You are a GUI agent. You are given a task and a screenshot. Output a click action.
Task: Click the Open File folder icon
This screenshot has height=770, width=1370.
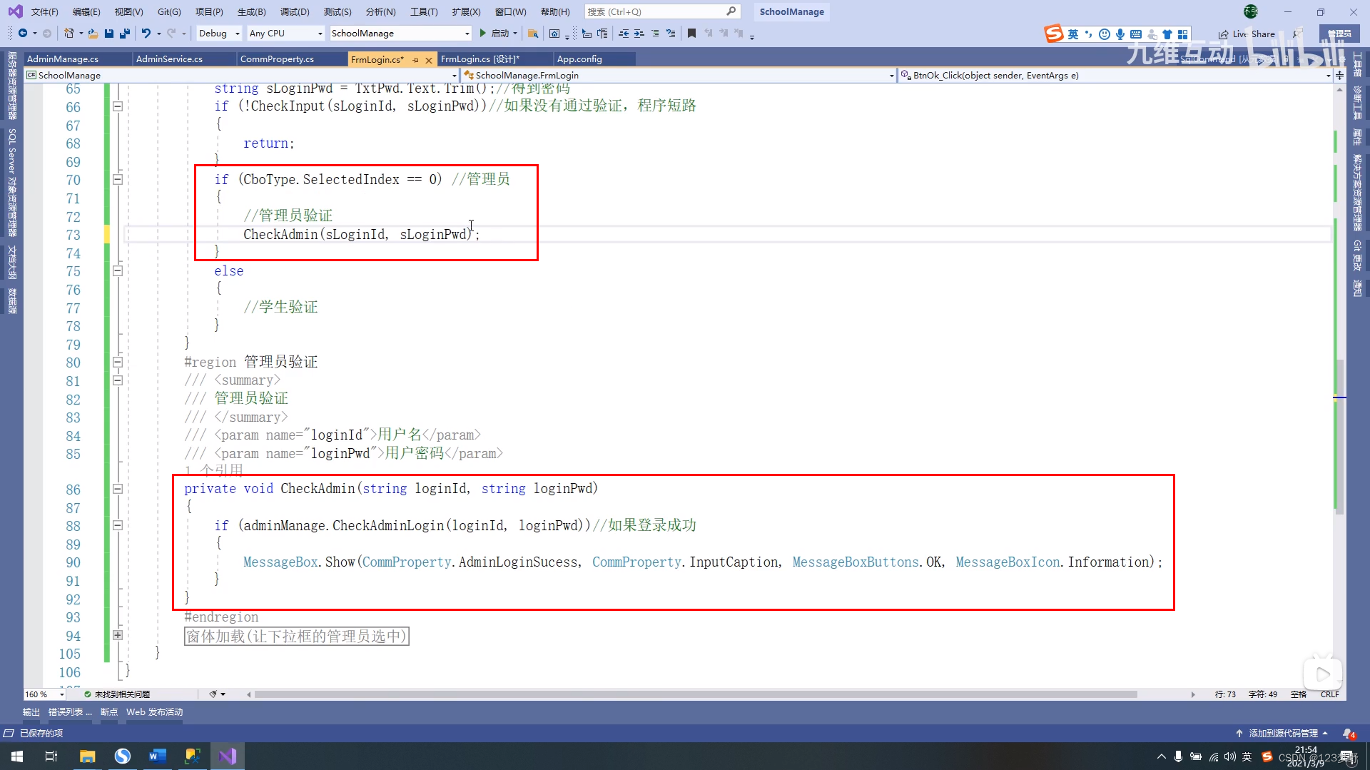click(x=93, y=33)
